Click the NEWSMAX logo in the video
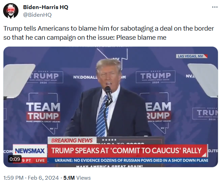The width and height of the screenshot is (220, 187). point(30,151)
